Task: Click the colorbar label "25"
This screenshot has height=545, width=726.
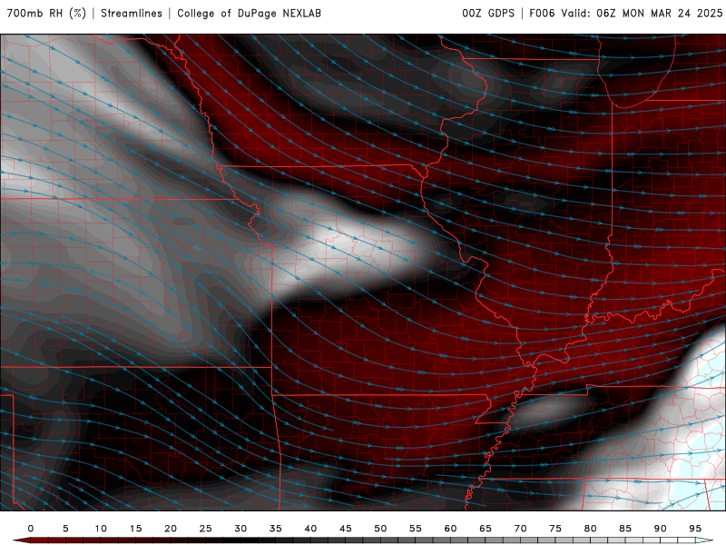Action: [x=206, y=529]
